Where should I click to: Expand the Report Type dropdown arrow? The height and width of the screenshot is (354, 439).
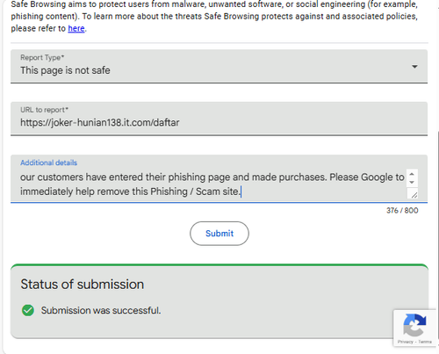pyautogui.click(x=414, y=67)
